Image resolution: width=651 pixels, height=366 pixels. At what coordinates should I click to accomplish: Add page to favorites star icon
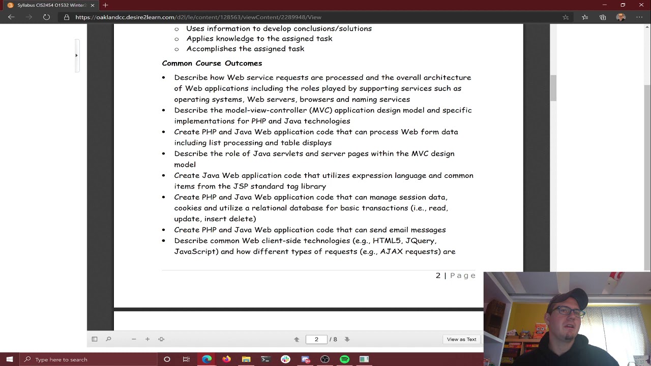pos(566,17)
